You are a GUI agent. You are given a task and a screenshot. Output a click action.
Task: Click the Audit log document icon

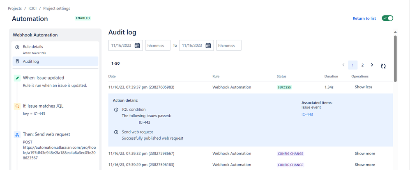17,61
